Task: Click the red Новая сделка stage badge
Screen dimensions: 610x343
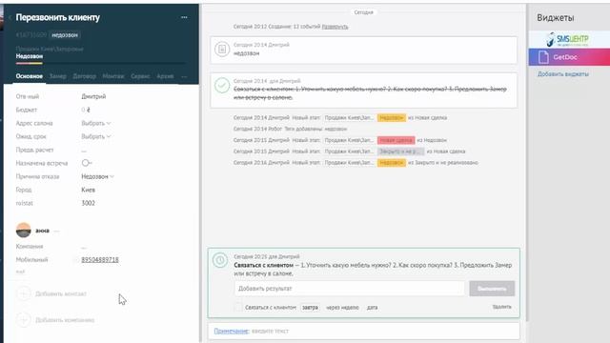Action: click(x=396, y=140)
